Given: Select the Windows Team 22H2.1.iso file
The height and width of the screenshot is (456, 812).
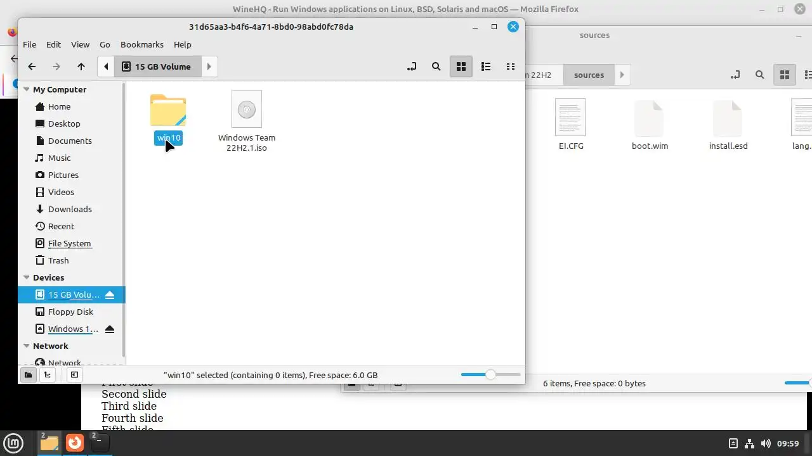Looking at the screenshot, I should (247, 122).
